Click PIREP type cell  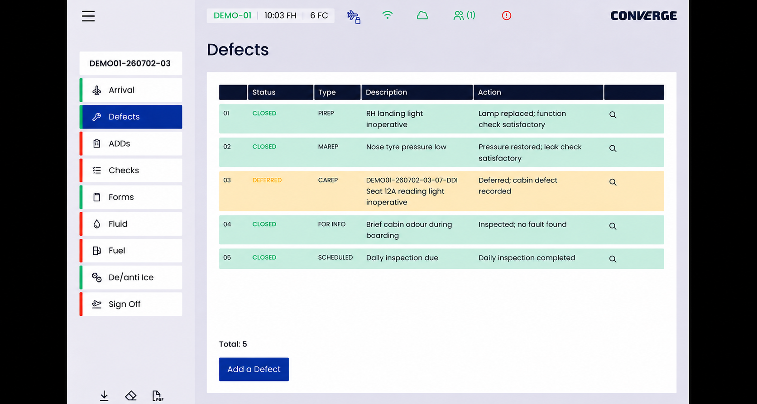[x=326, y=113]
